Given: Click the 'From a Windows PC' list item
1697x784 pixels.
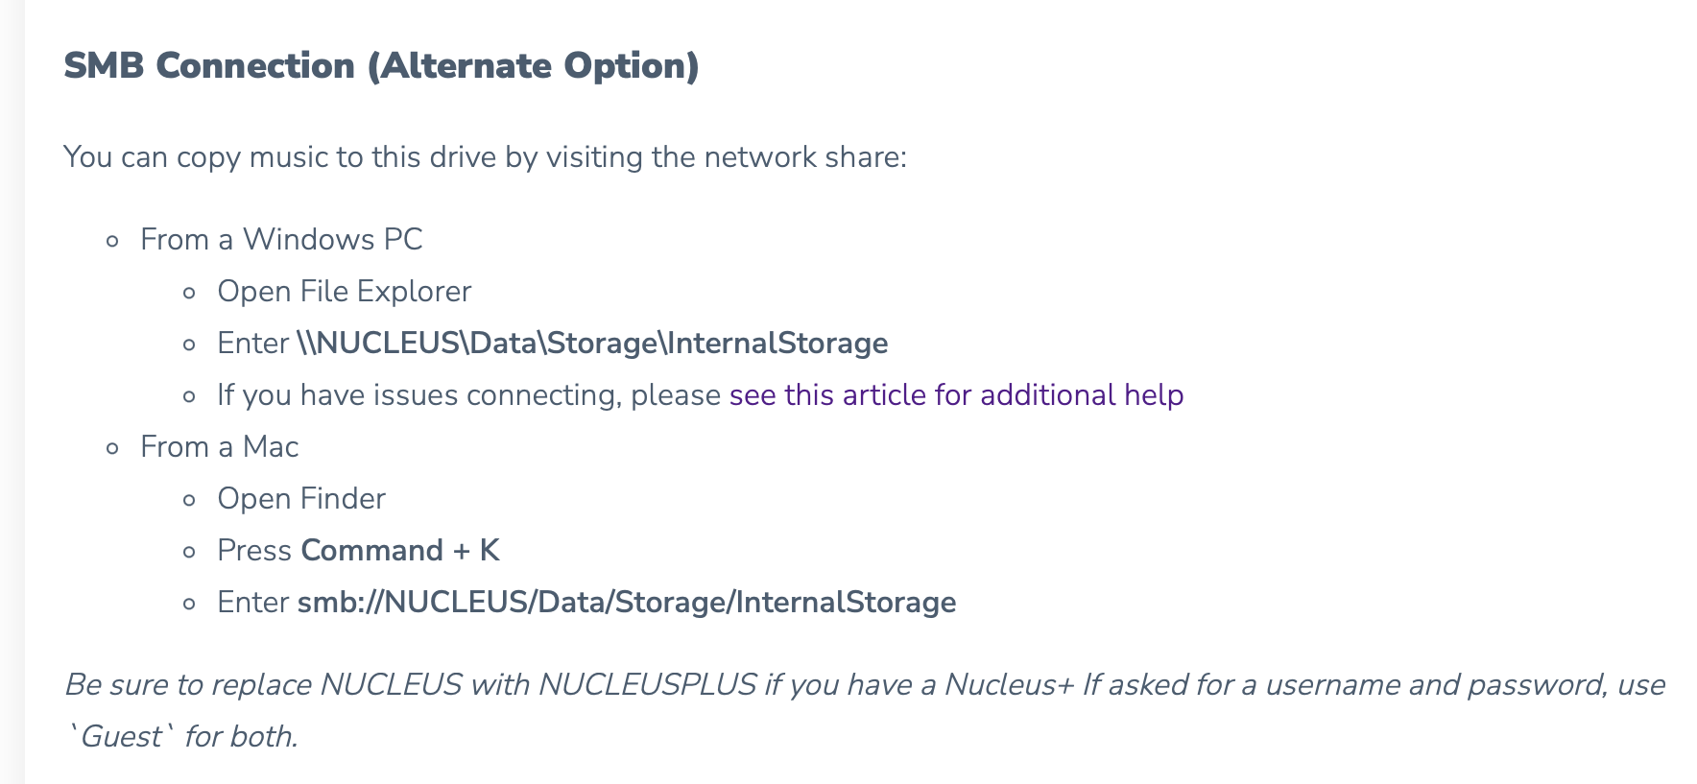Looking at the screenshot, I should 281,240.
